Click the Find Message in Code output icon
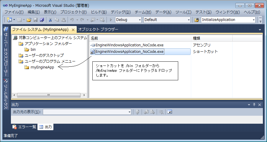The image size is (267, 142). [x=137, y=112]
